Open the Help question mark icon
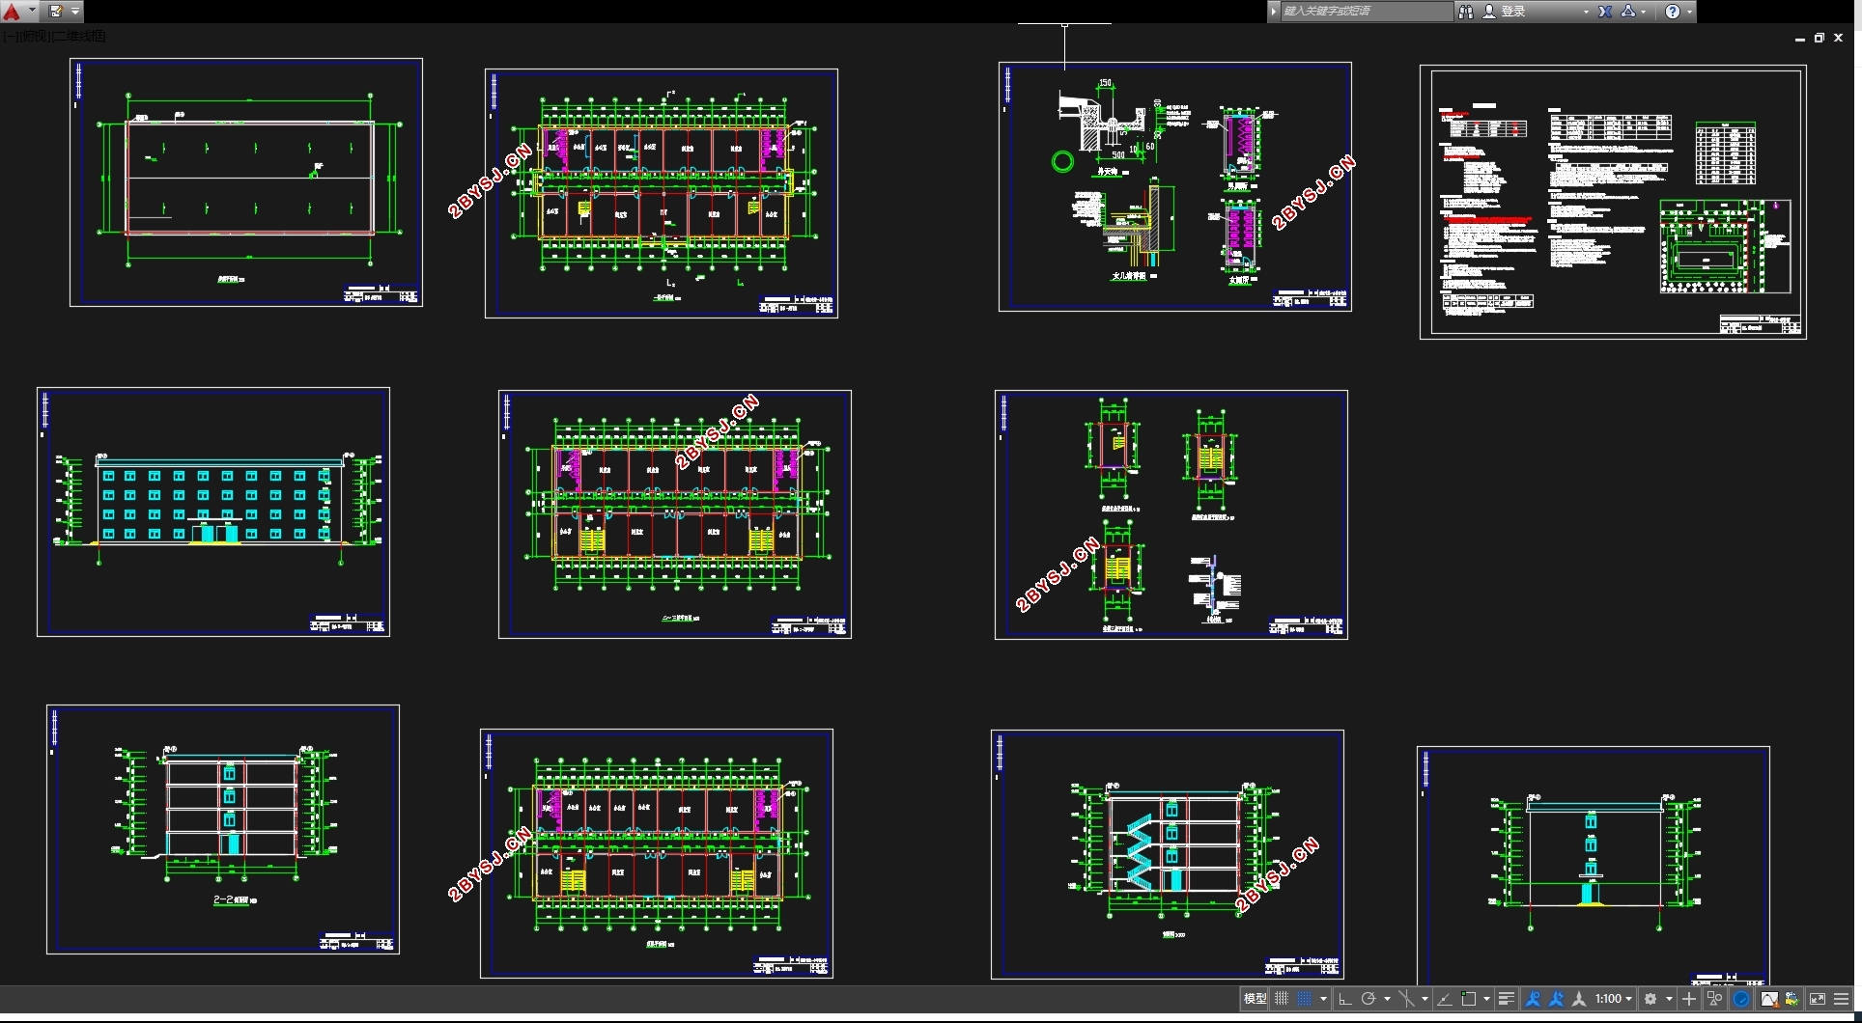Image resolution: width=1862 pixels, height=1023 pixels. coord(1673,12)
